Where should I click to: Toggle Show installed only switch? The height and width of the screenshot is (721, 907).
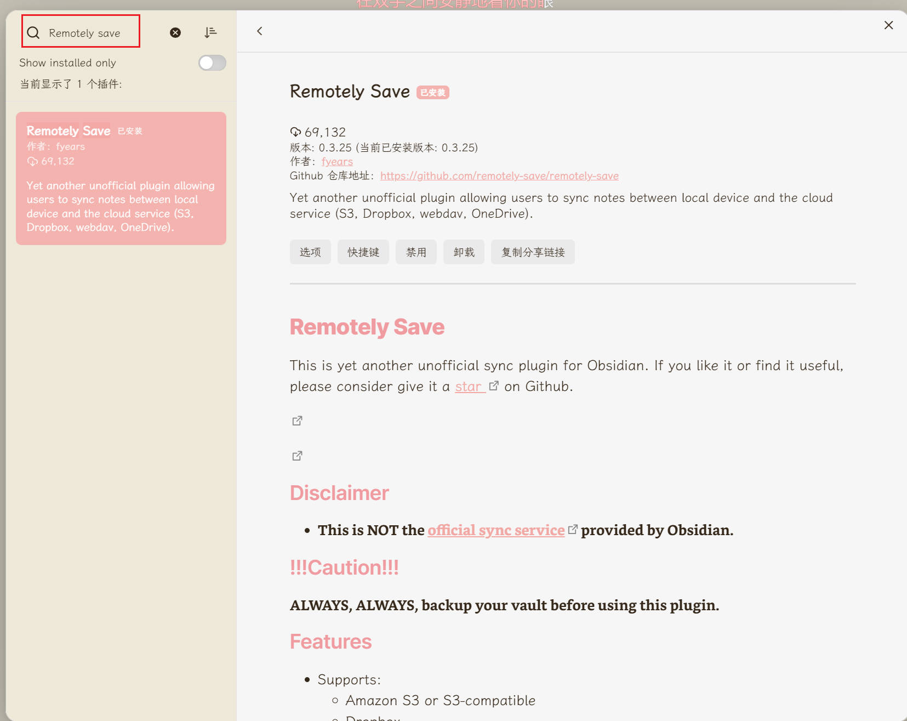212,63
